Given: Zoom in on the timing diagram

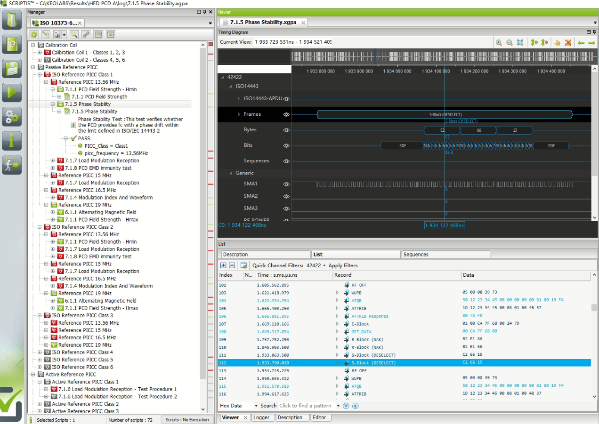Looking at the screenshot, I should tap(499, 42).
